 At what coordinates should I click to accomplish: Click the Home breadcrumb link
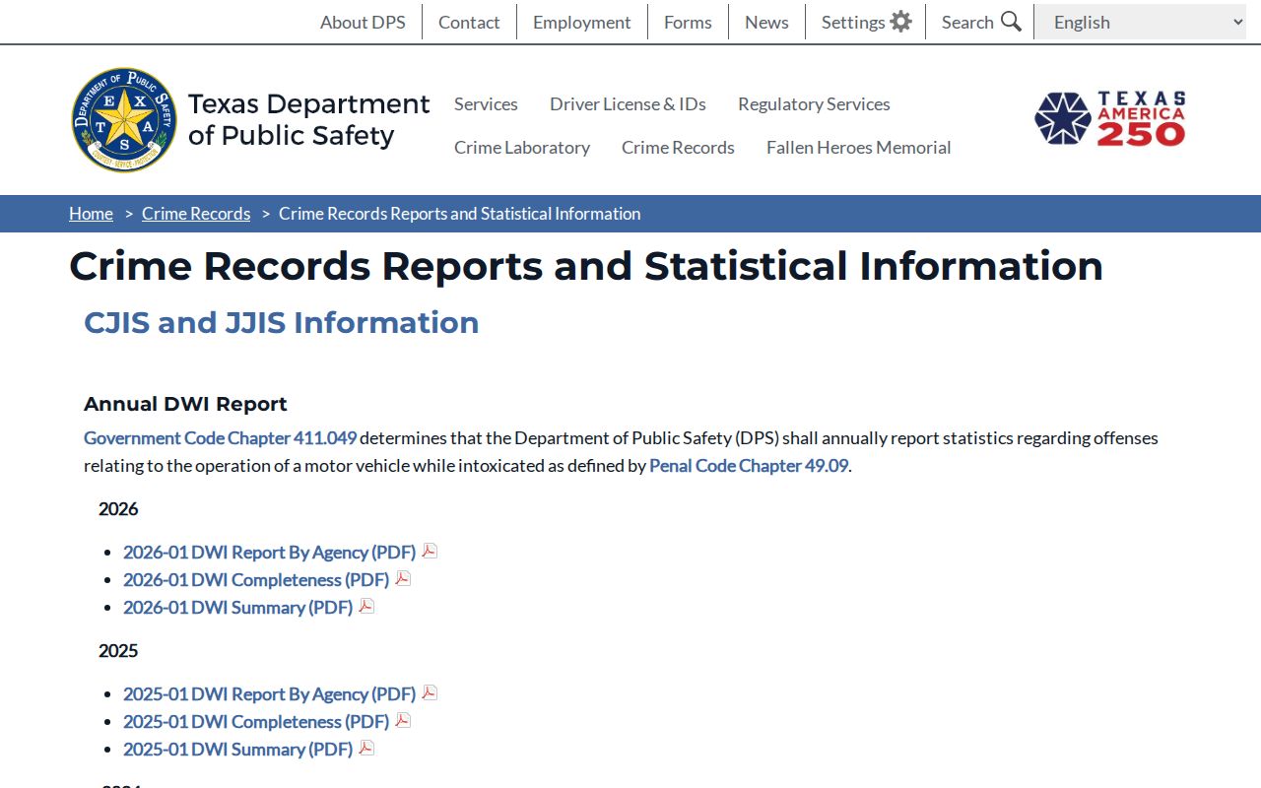click(91, 214)
